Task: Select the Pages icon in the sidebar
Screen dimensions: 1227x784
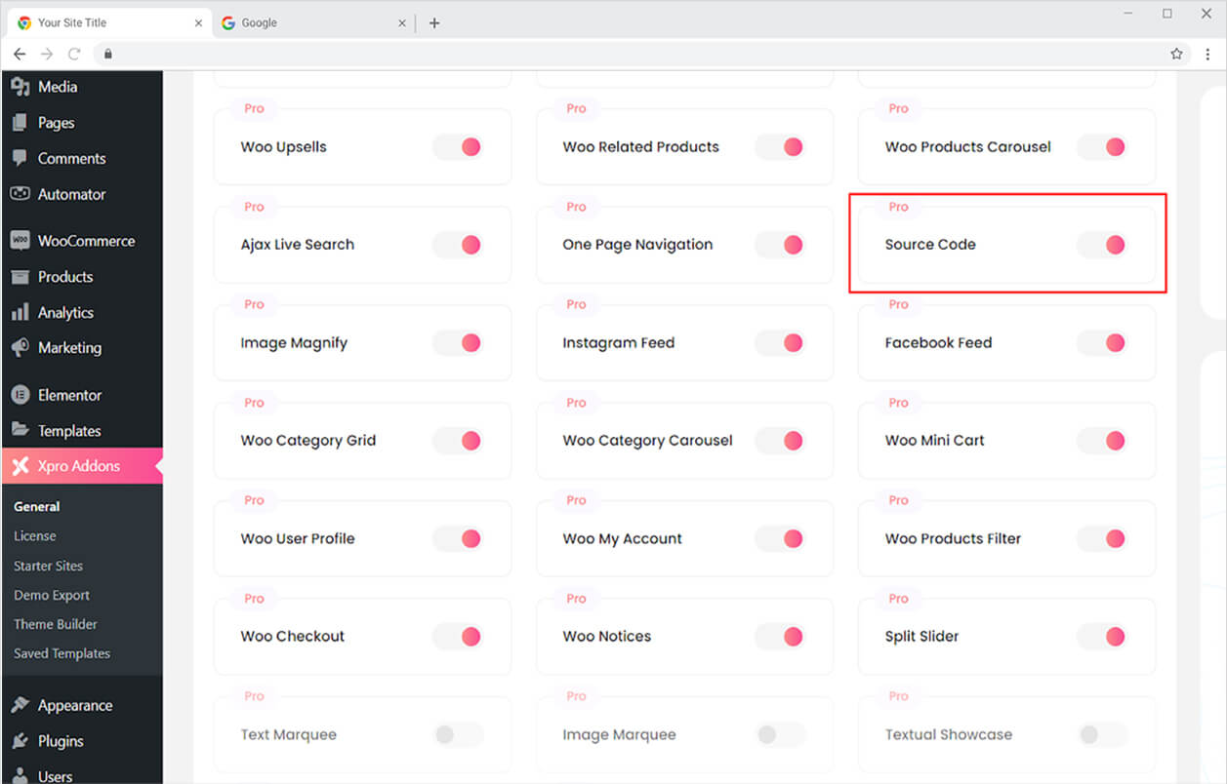Action: click(x=21, y=122)
